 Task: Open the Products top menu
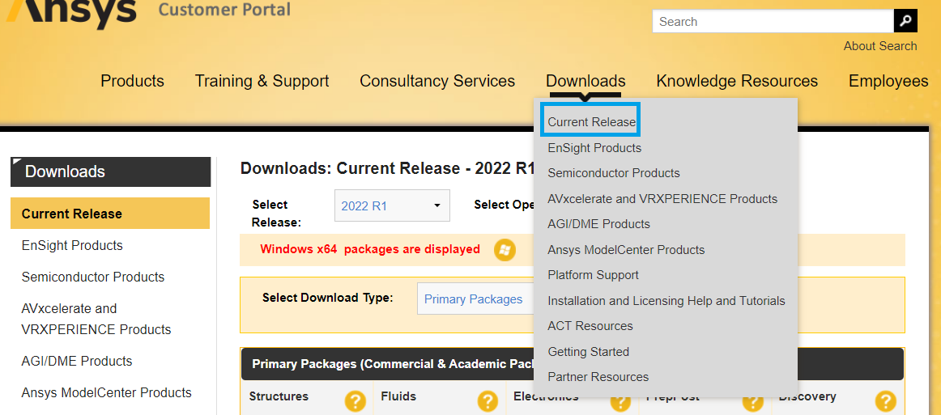(132, 81)
